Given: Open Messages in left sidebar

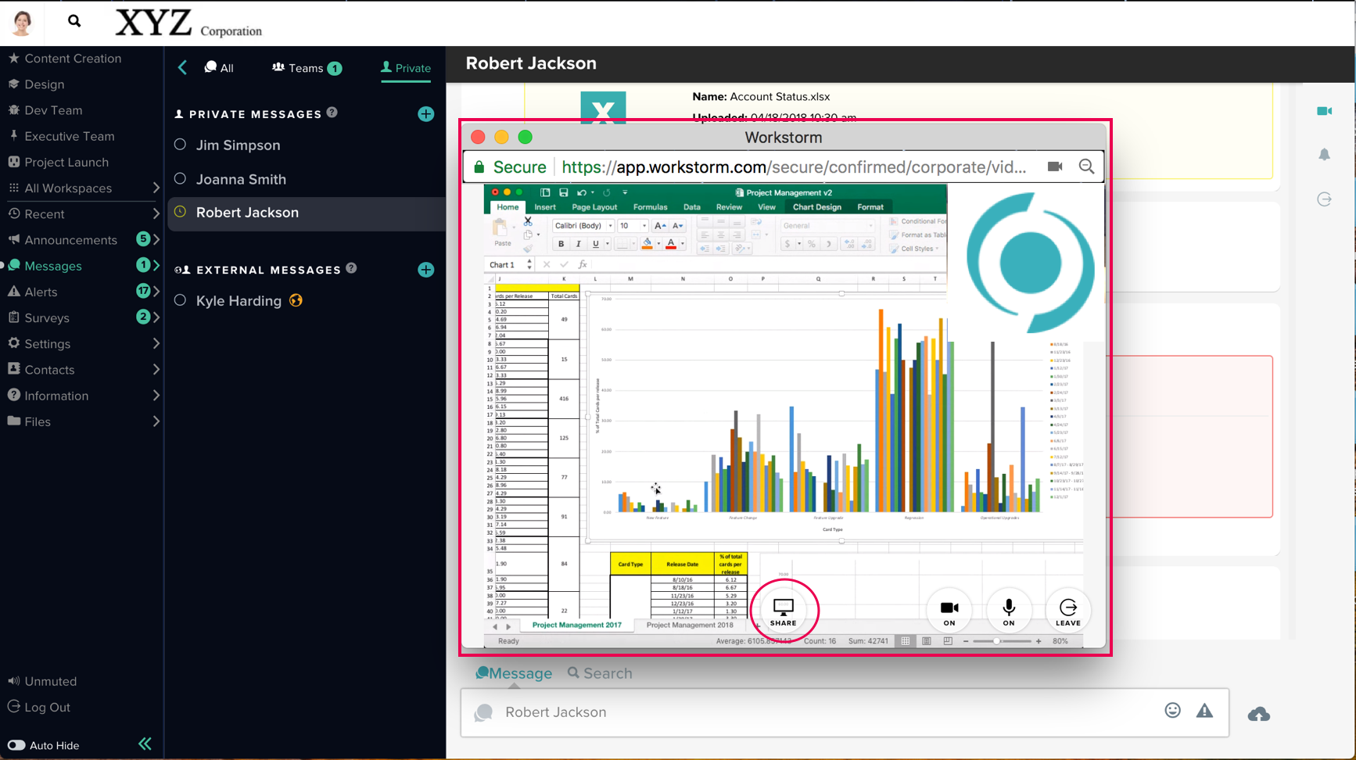Looking at the screenshot, I should (53, 266).
